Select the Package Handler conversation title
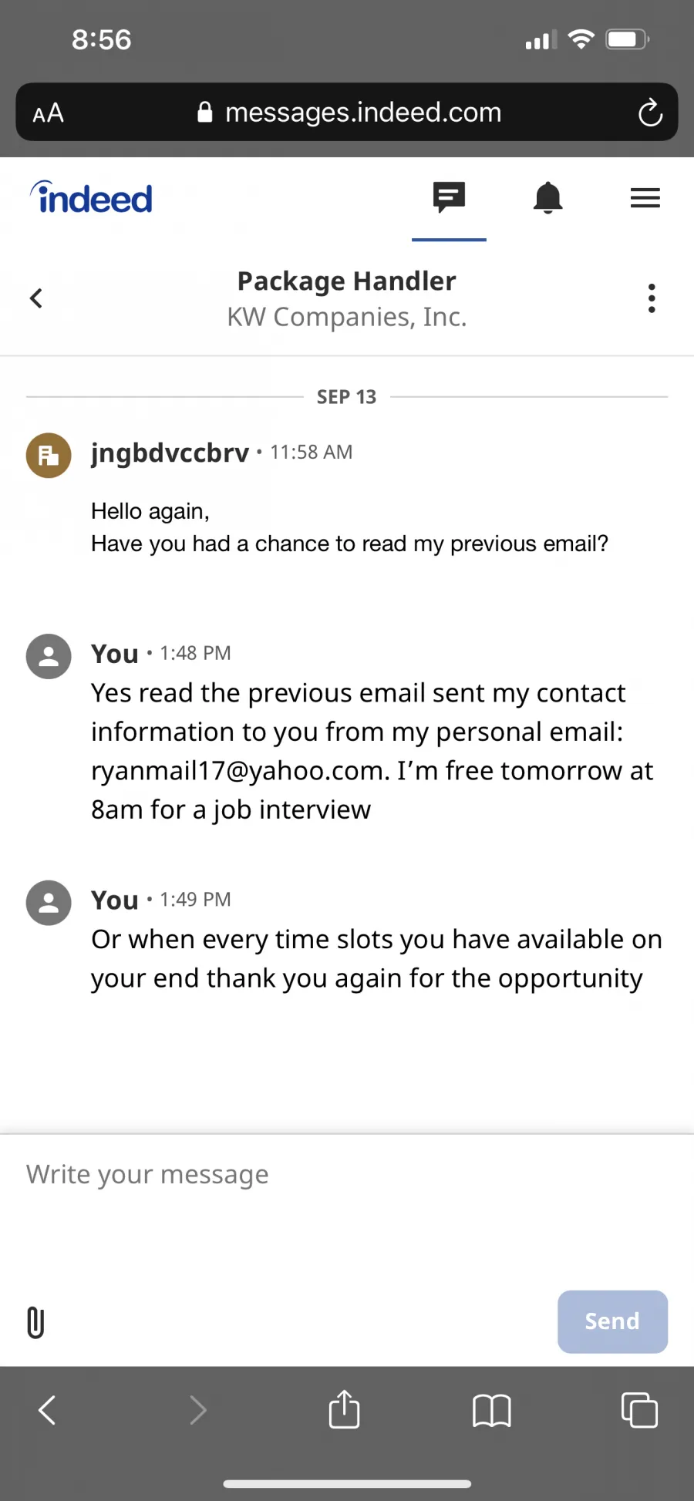 point(346,281)
